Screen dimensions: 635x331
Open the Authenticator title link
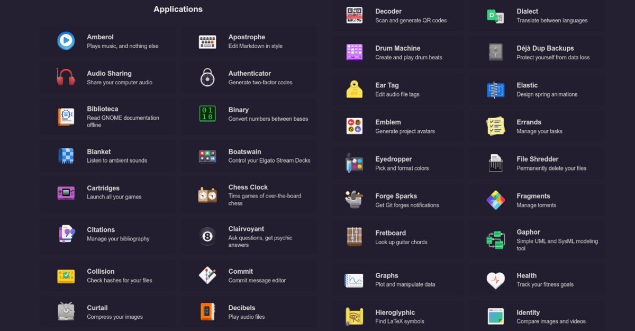click(x=250, y=74)
